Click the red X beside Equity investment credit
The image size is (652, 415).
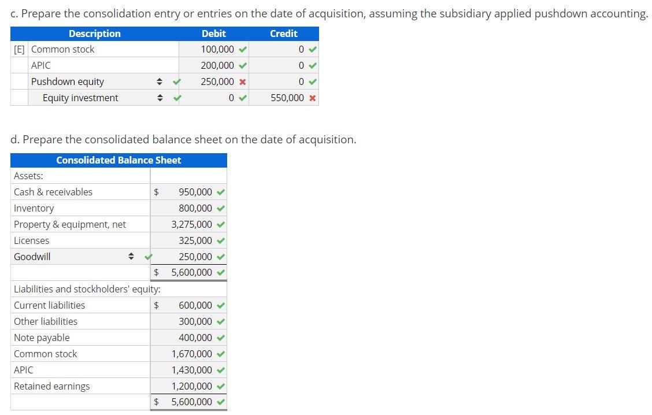(x=313, y=98)
